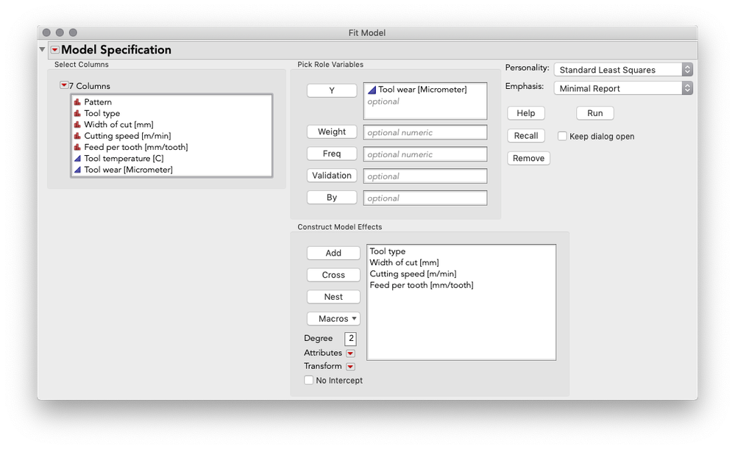Select Cutting speed [m/min] in the Select Columns list

(x=127, y=136)
